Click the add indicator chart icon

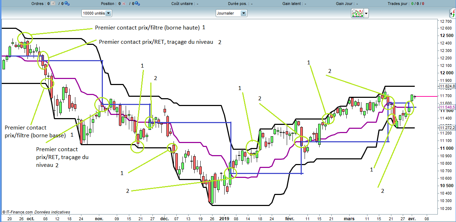[357, 13]
